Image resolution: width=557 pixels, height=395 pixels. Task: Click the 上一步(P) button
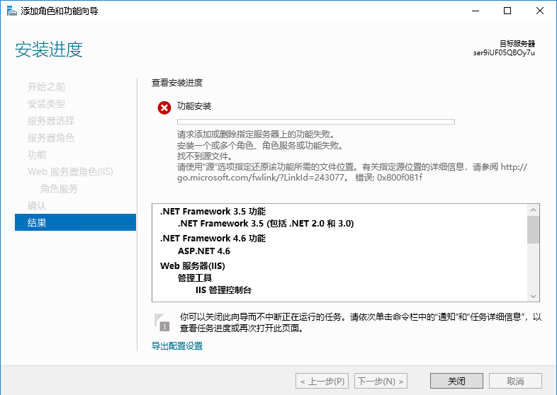[322, 381]
